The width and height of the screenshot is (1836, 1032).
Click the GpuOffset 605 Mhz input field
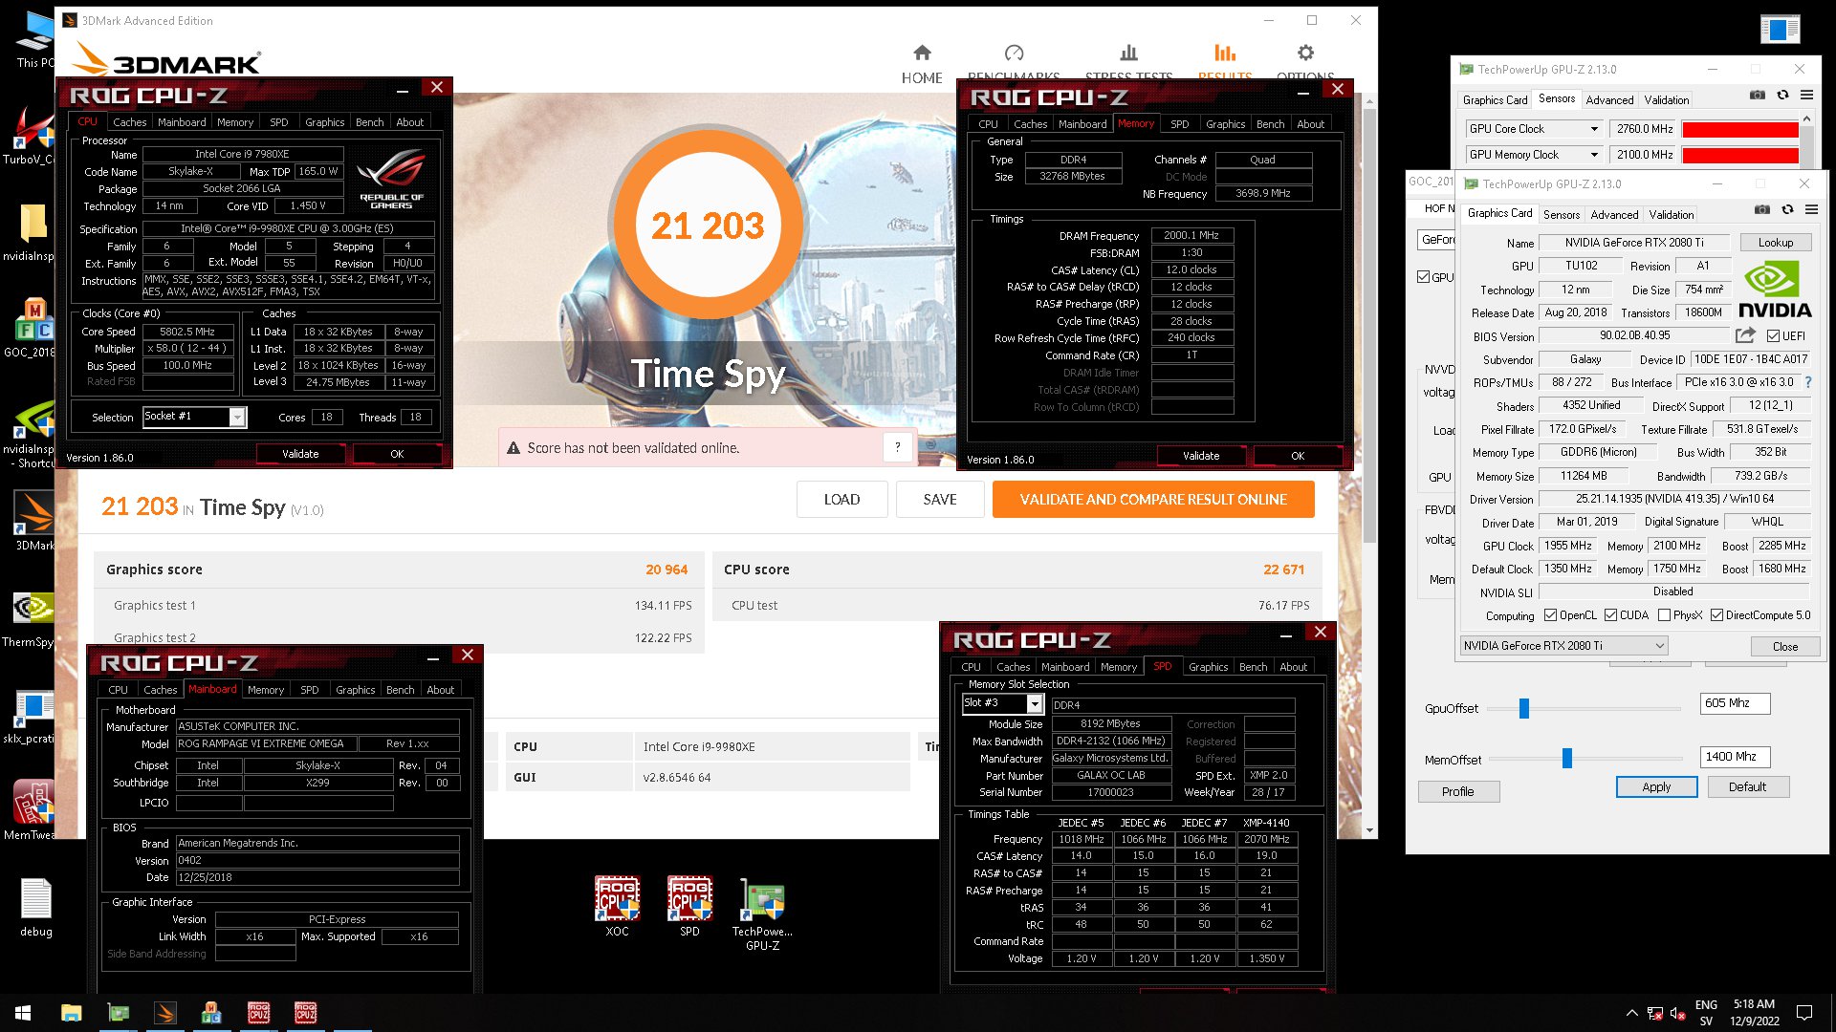click(1735, 703)
